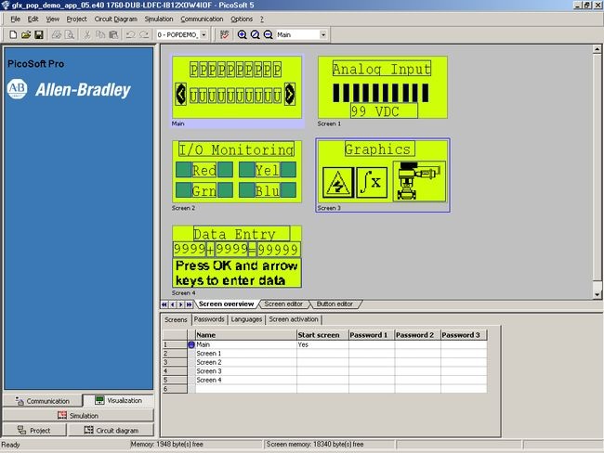Click the Communication view button
The height and width of the screenshot is (453, 604).
pyautogui.click(x=41, y=401)
